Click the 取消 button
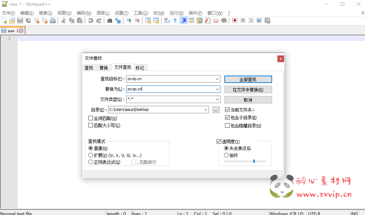The width and height of the screenshot is (365, 215). pos(248,100)
